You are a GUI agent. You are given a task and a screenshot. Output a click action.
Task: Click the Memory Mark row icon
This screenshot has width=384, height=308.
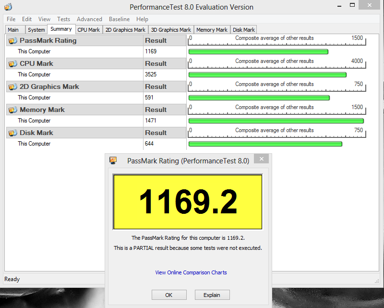click(x=13, y=110)
